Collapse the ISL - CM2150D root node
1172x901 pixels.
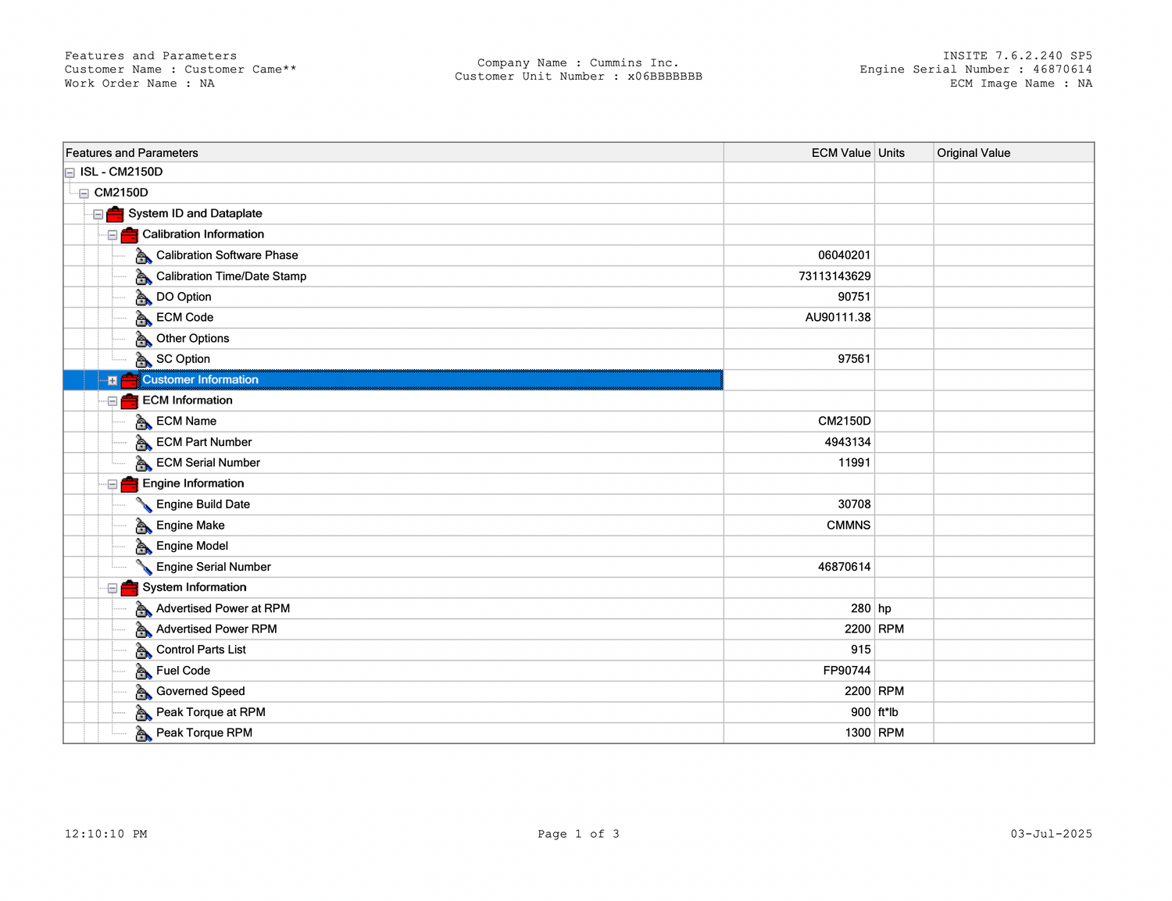(70, 173)
